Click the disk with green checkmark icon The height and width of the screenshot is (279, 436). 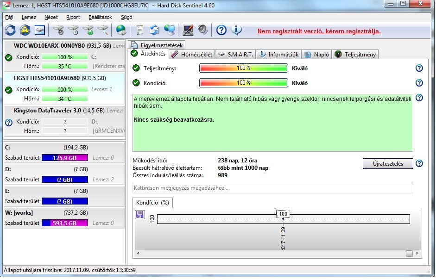(x=88, y=30)
